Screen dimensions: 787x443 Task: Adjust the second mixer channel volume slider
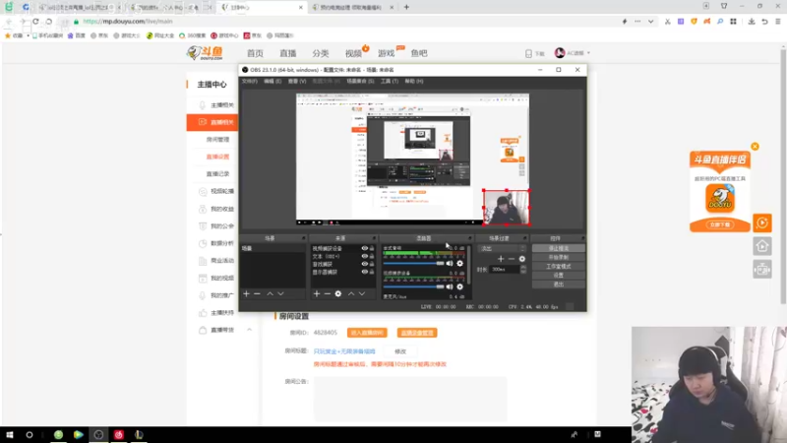(x=413, y=286)
